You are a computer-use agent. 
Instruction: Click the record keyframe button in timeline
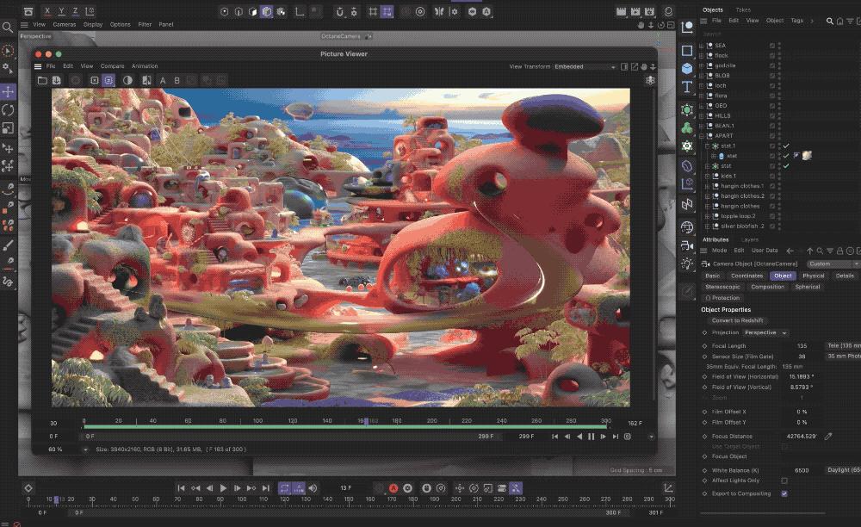(393, 488)
